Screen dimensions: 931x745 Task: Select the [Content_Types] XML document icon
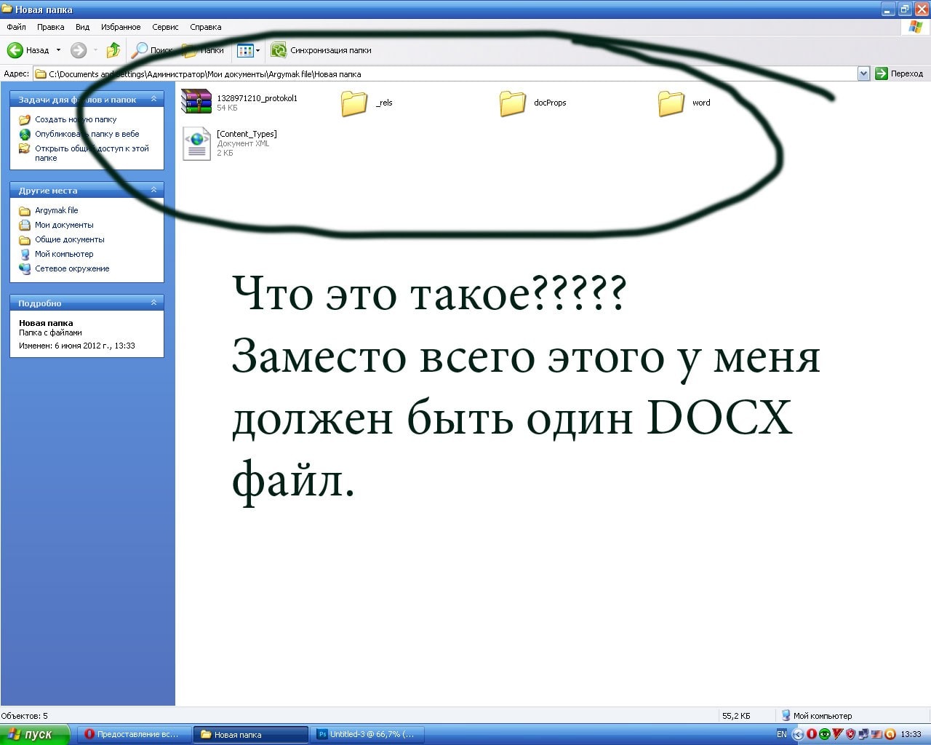[196, 143]
